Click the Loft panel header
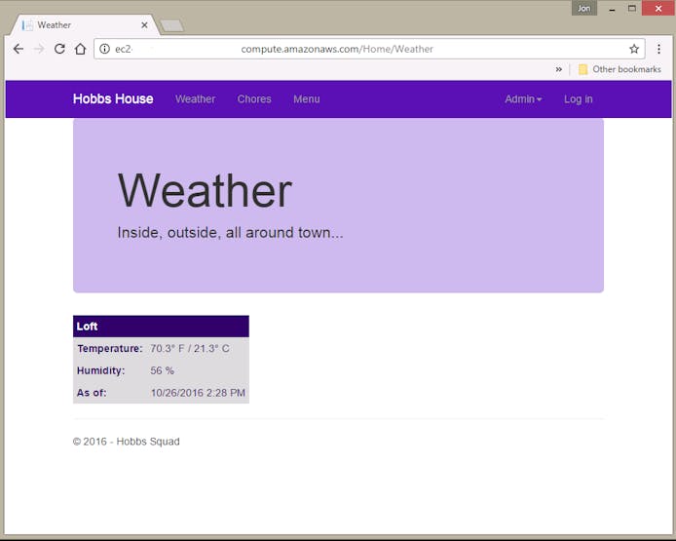Viewport: 676px width, 541px height. [x=161, y=327]
